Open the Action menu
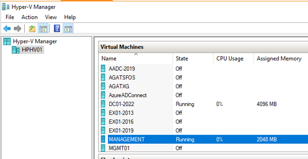Image resolution: width=308 pixels, height=159 pixels. [29, 17]
